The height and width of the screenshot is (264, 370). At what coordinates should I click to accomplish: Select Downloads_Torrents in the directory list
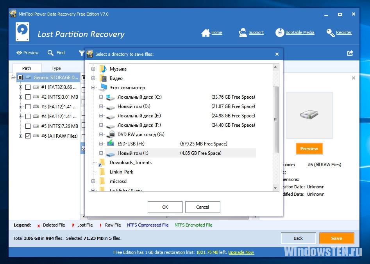coord(130,163)
